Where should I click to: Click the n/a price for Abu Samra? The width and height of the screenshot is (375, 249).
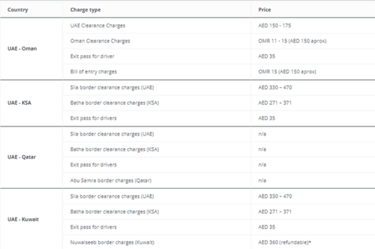pos(262,180)
